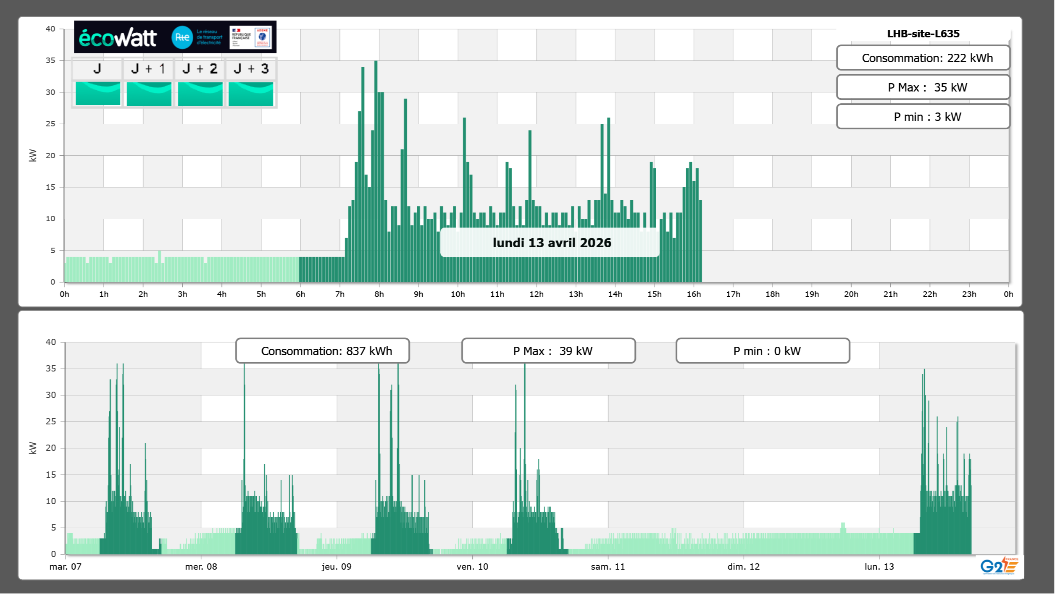Click the green wave under J + 1
This screenshot has height=594, width=1055.
[x=149, y=93]
